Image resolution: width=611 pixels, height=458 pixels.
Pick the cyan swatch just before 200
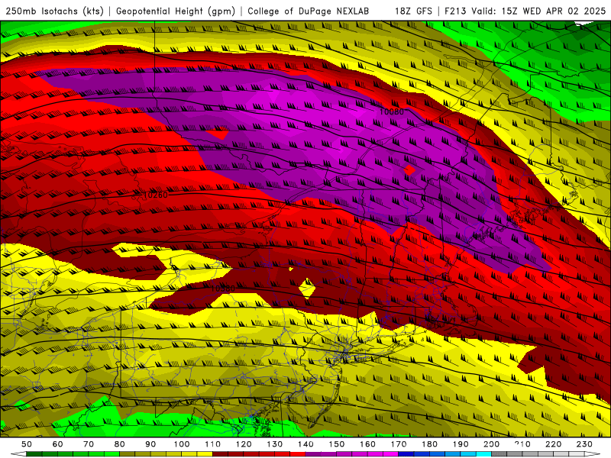click(483, 454)
